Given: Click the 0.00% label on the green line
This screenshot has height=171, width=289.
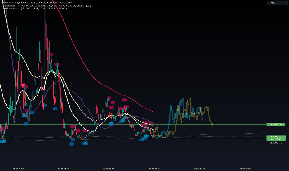Looking at the screenshot, I should [276, 124].
